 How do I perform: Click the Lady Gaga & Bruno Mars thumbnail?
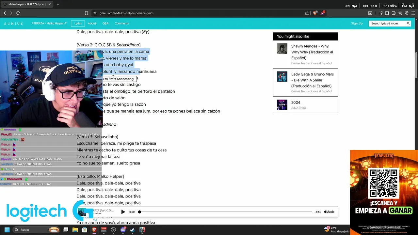point(282,77)
